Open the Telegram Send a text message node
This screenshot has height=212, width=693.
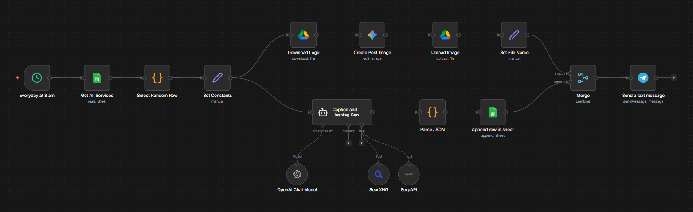pos(643,78)
